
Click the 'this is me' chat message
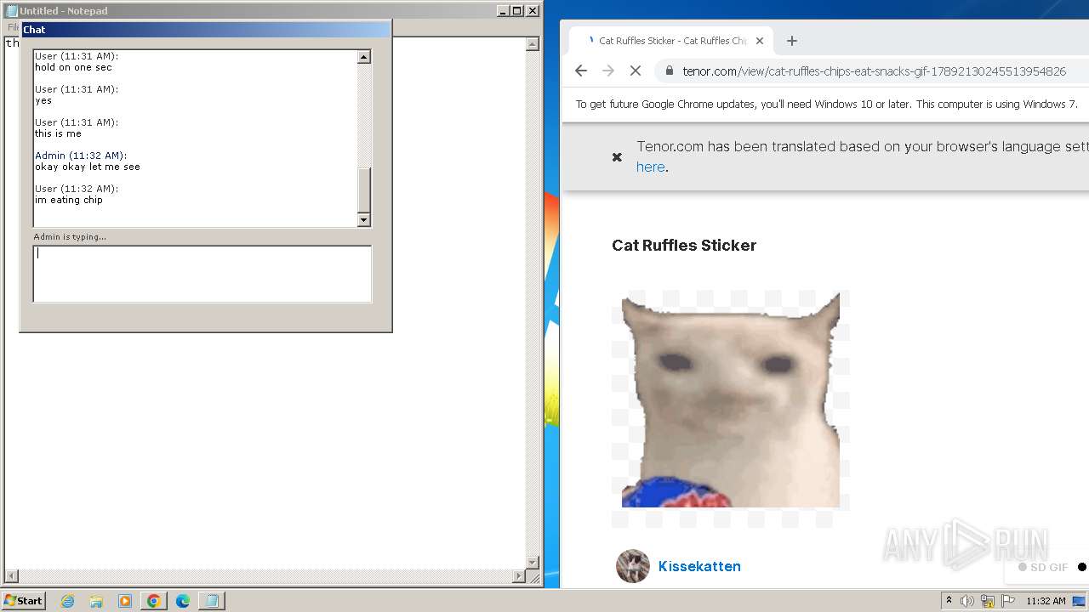point(58,133)
